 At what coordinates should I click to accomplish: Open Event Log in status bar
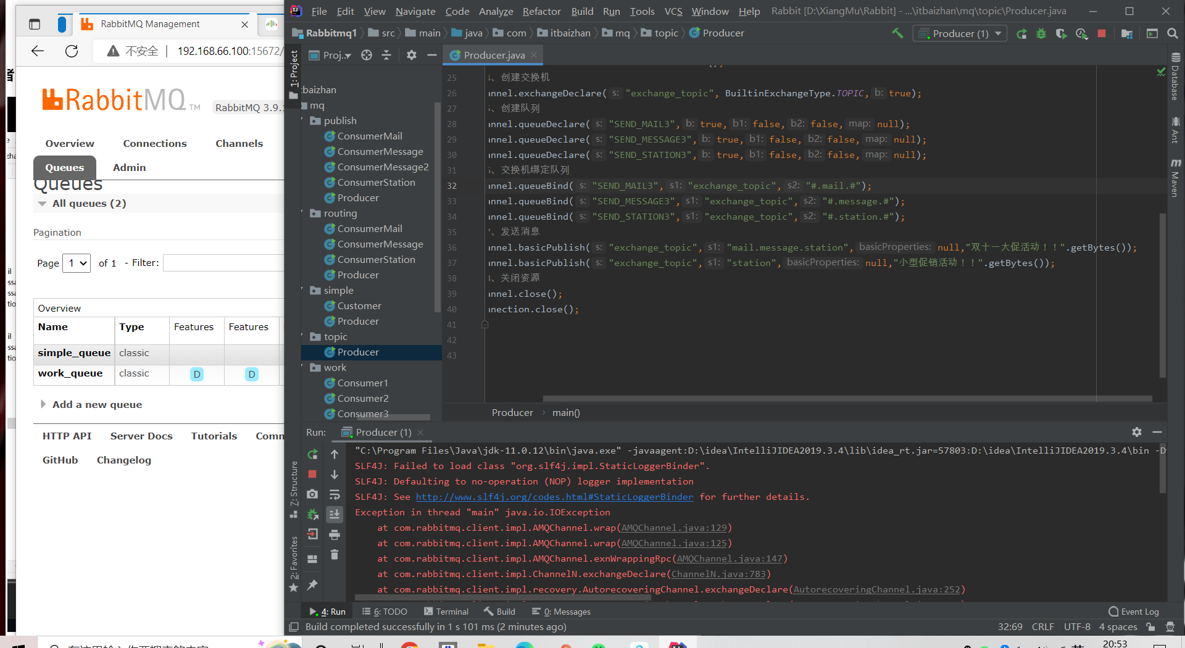pos(1134,612)
